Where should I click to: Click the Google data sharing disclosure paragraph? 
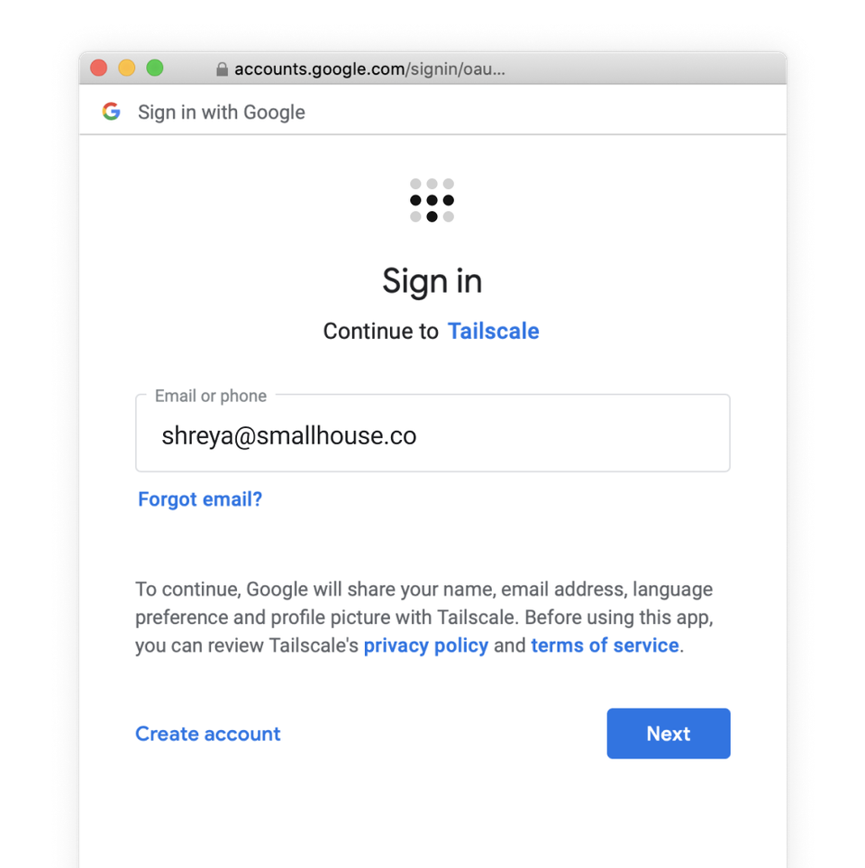(x=424, y=617)
